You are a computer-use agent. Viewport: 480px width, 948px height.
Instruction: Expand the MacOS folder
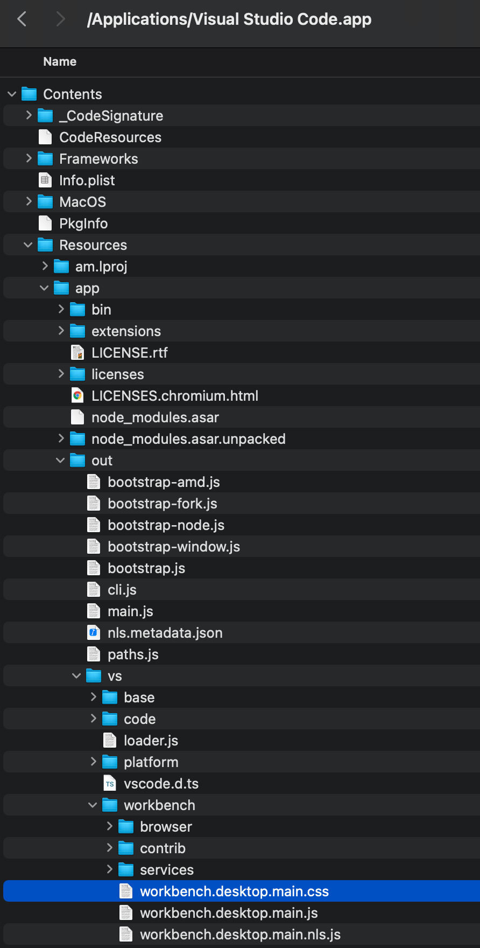(29, 201)
